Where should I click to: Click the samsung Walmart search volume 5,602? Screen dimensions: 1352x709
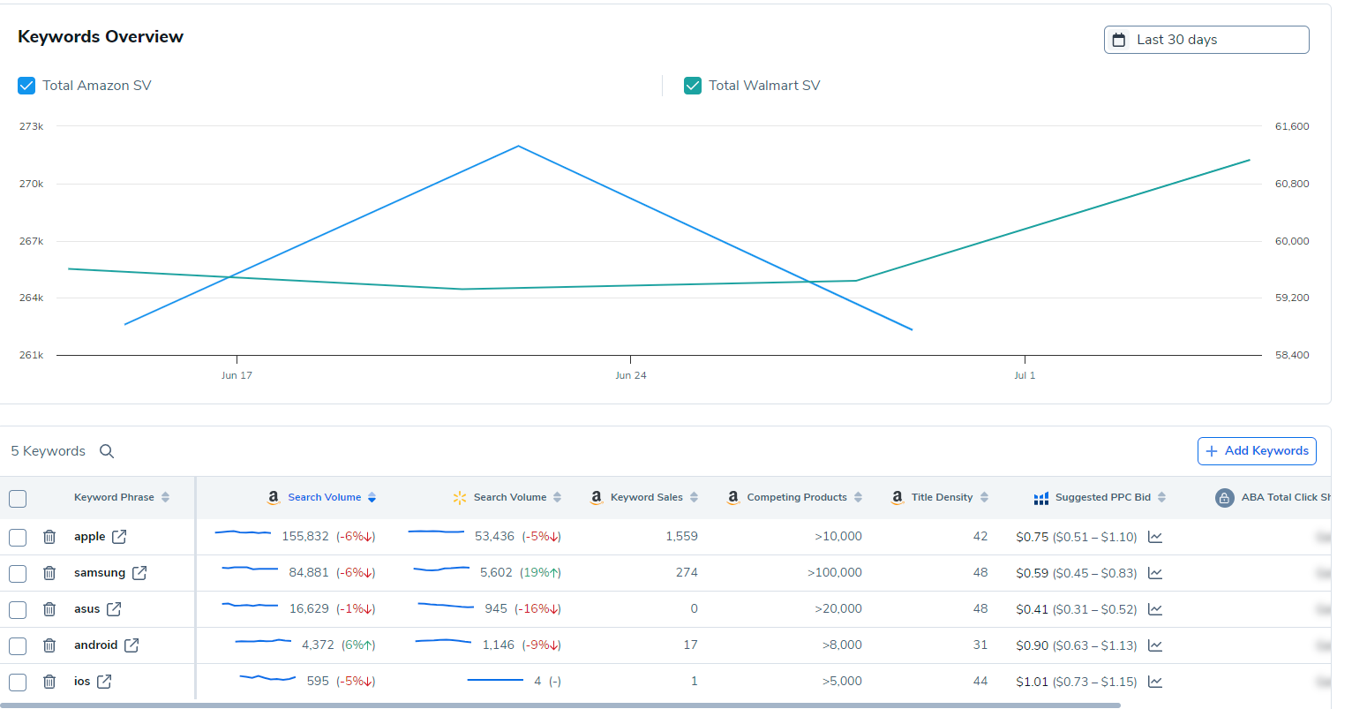coord(496,573)
